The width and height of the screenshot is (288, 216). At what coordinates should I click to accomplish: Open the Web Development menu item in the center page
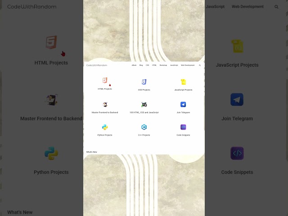tap(188, 65)
